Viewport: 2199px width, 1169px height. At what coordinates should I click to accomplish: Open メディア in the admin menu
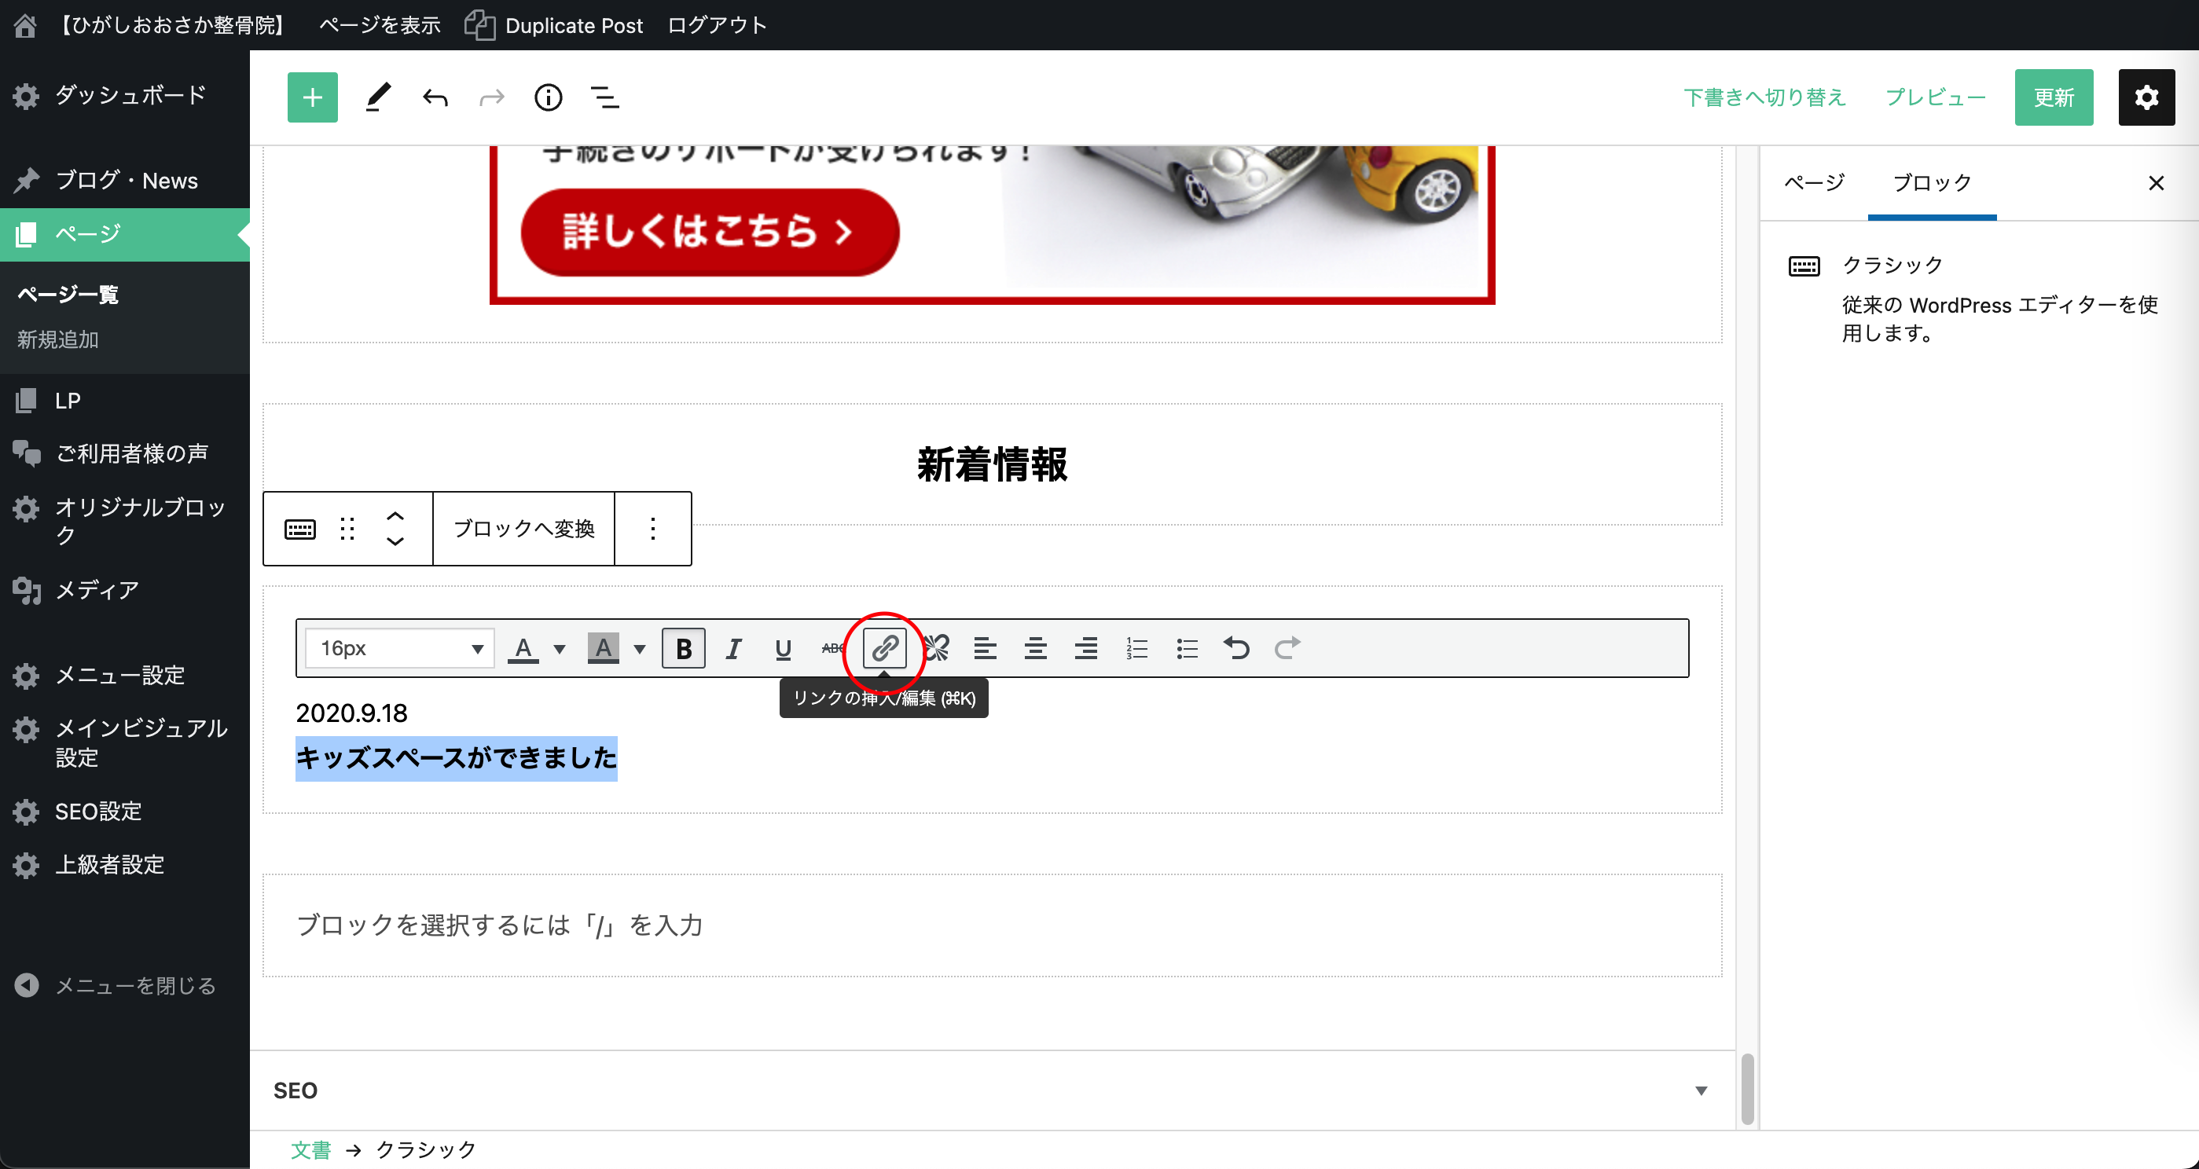(x=97, y=588)
